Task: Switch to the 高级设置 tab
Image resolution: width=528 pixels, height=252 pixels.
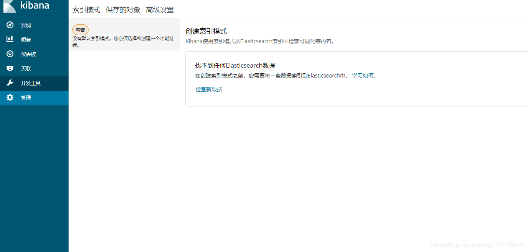Action: point(160,10)
